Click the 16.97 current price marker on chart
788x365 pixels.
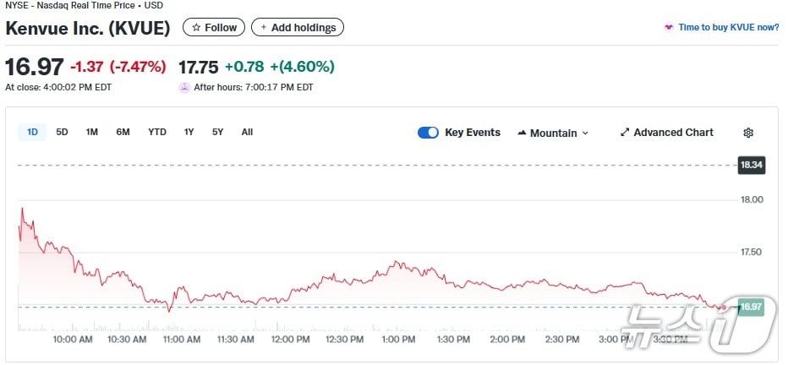pyautogui.click(x=750, y=307)
